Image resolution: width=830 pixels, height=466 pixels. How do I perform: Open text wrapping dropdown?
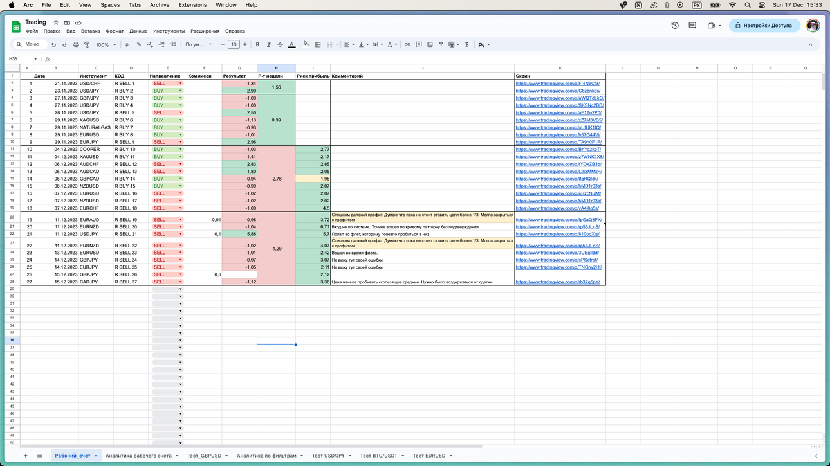(x=378, y=45)
